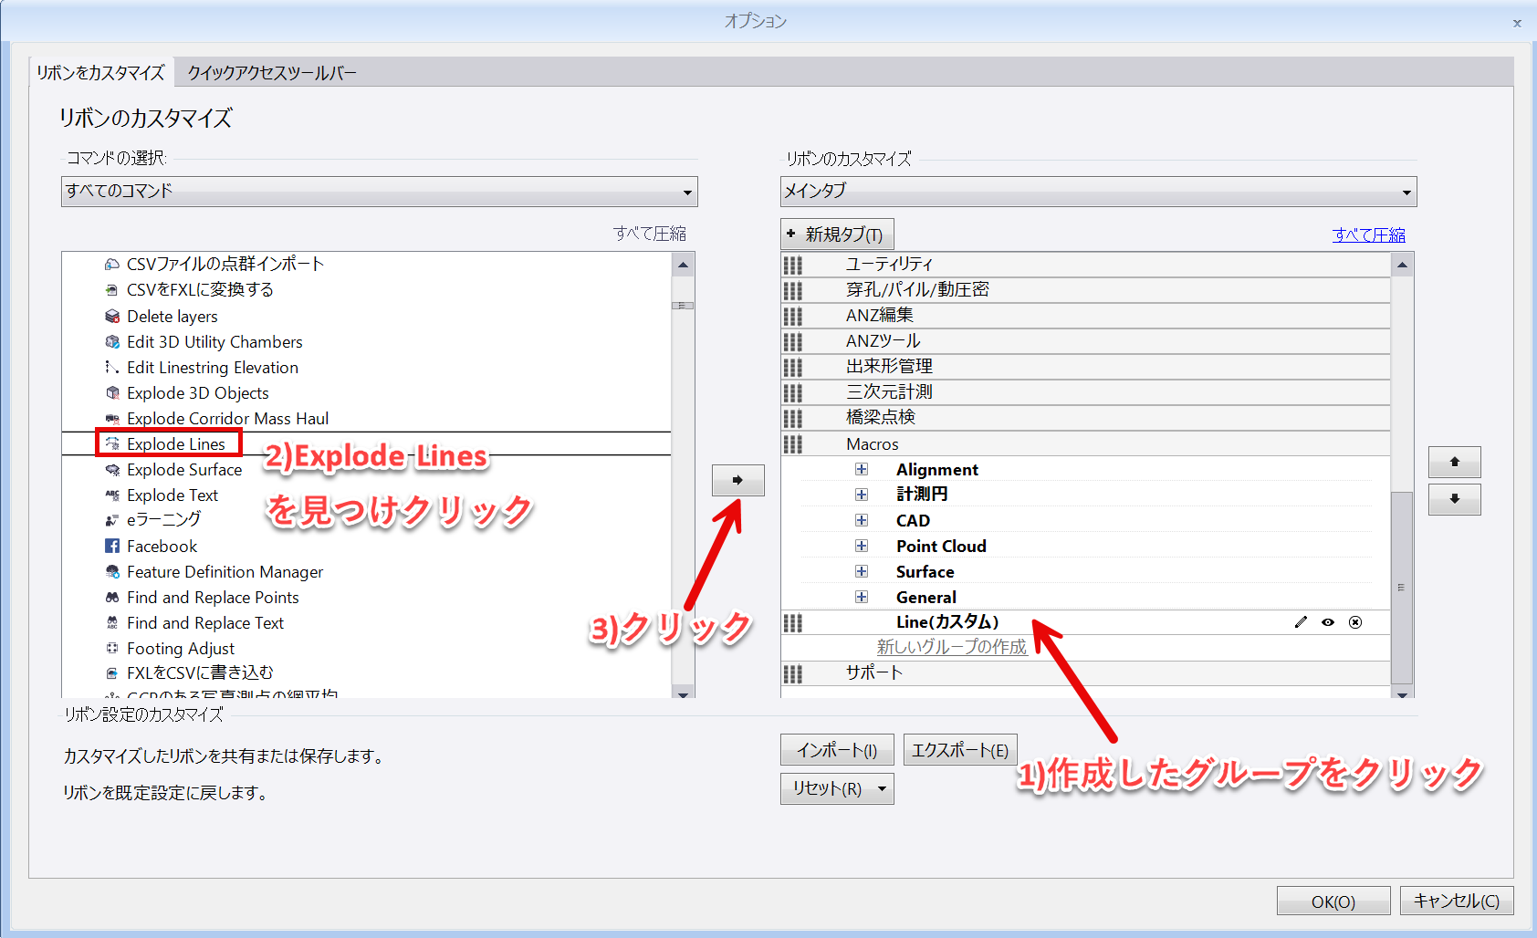
Task: Select the Macros ribbon tab row
Action: click(x=1086, y=444)
